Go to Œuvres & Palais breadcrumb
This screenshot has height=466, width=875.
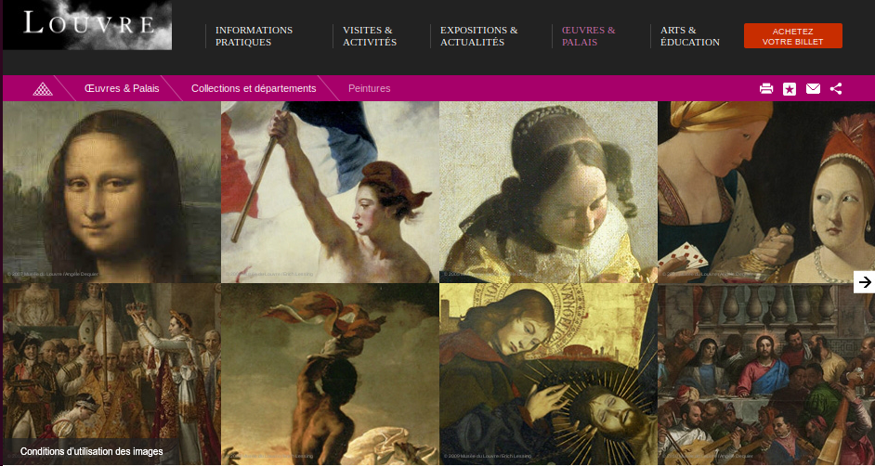[122, 88]
